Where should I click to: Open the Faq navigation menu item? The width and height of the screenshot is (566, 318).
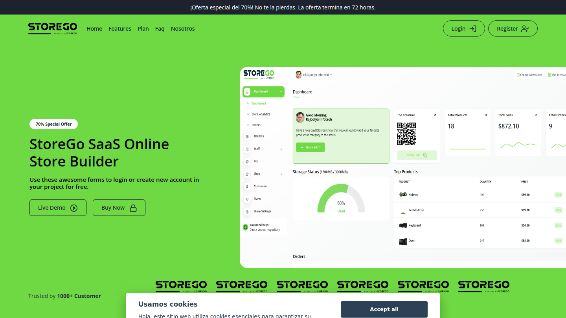(160, 28)
